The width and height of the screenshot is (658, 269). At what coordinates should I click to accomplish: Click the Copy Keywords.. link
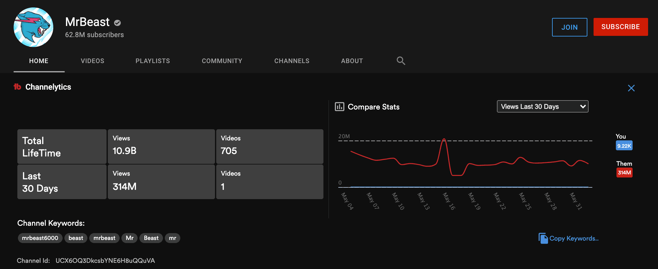tap(574, 238)
